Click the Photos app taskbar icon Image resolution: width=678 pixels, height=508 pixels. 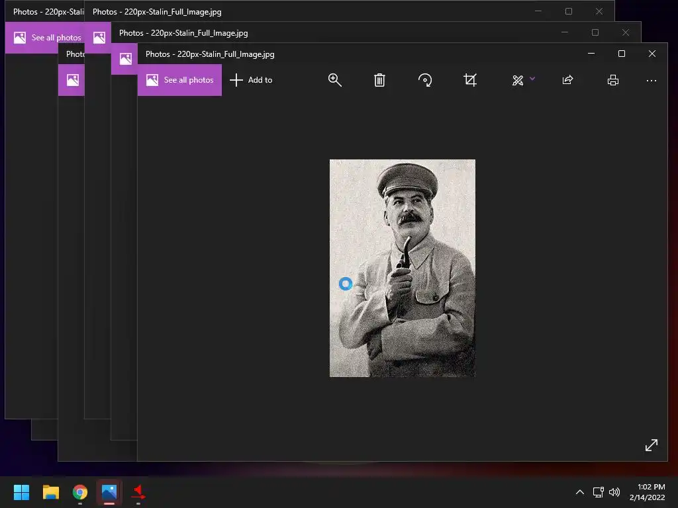pos(109,492)
